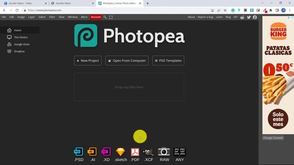Open the About link

point(191,17)
